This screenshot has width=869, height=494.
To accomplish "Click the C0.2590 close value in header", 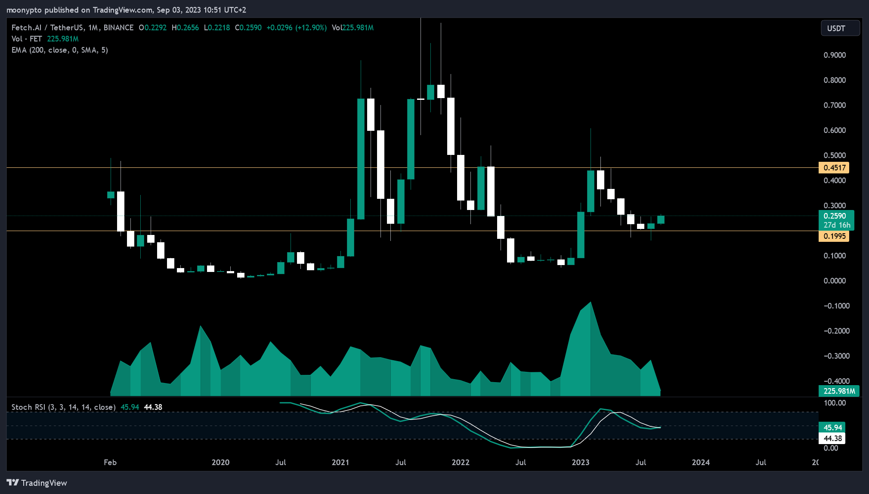I will coord(248,28).
